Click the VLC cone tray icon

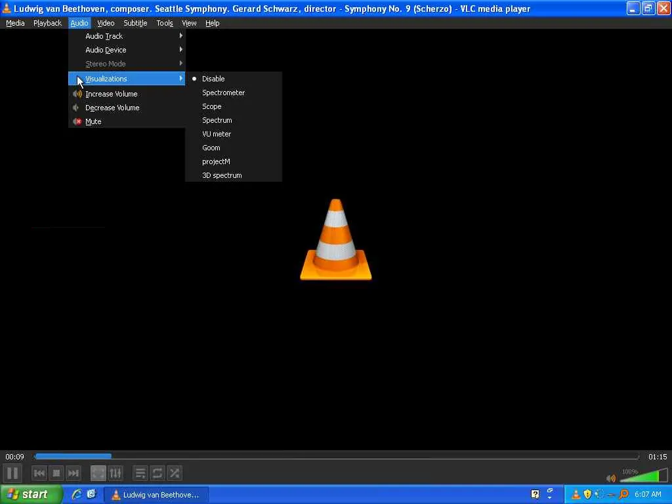point(576,495)
